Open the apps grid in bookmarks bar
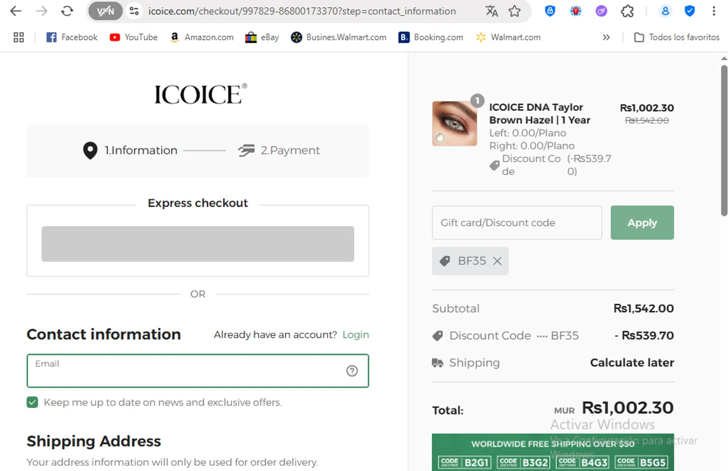This screenshot has width=728, height=471. coord(18,37)
